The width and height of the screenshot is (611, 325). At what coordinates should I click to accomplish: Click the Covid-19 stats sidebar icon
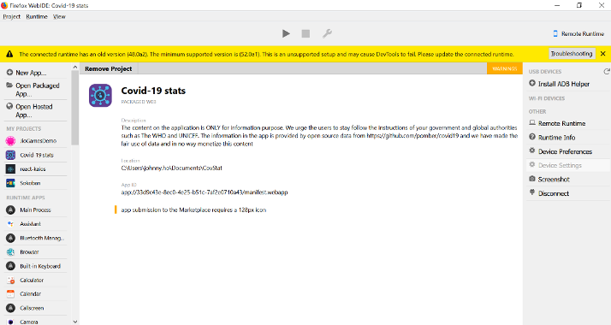pyautogui.click(x=10, y=155)
